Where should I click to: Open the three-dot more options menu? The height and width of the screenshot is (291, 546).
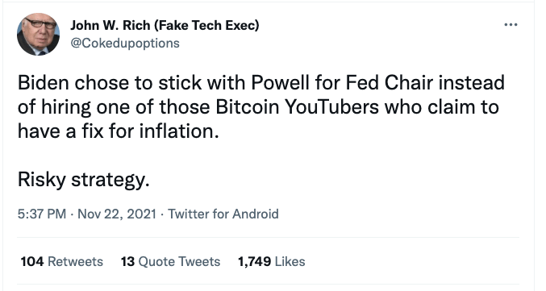tap(511, 25)
